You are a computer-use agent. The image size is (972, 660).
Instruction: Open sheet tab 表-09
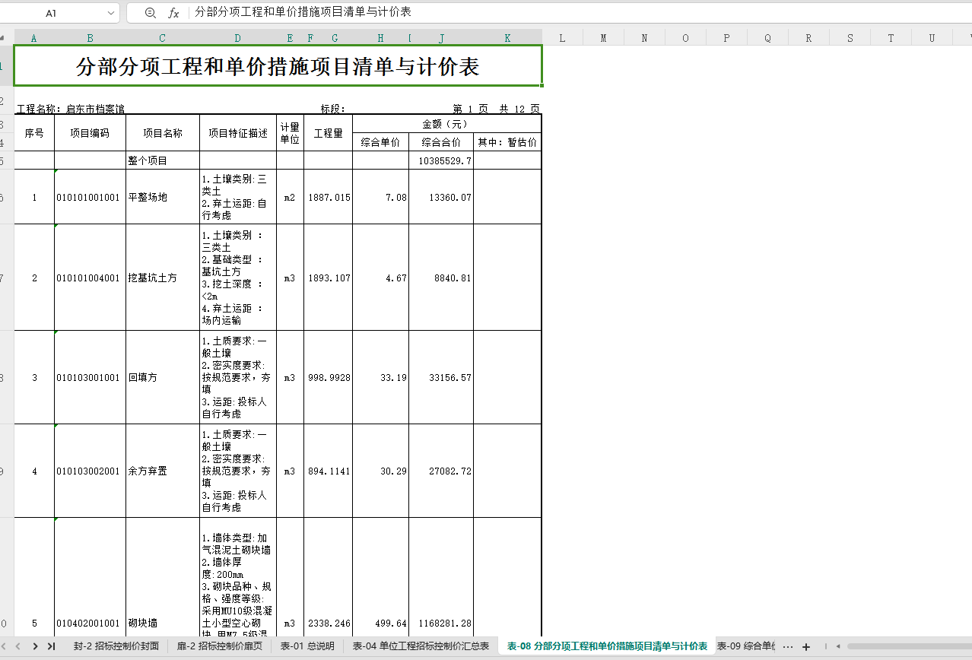(746, 646)
